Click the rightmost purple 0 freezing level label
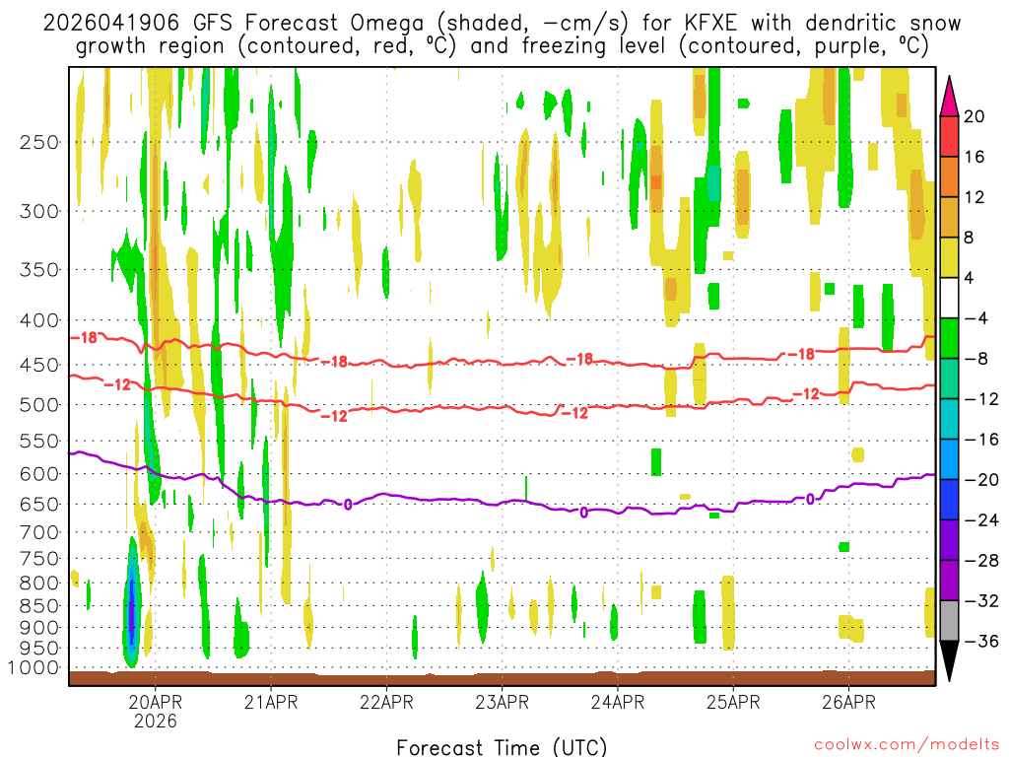This screenshot has width=1009, height=757. pyautogui.click(x=810, y=499)
